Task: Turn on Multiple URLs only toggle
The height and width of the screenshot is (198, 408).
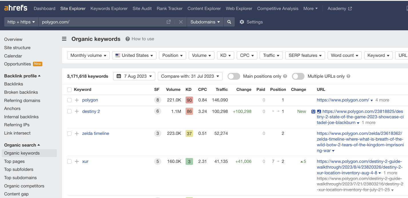Action: point(298,76)
